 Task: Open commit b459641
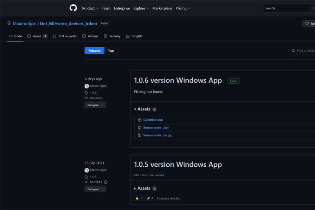pyautogui.click(x=96, y=182)
